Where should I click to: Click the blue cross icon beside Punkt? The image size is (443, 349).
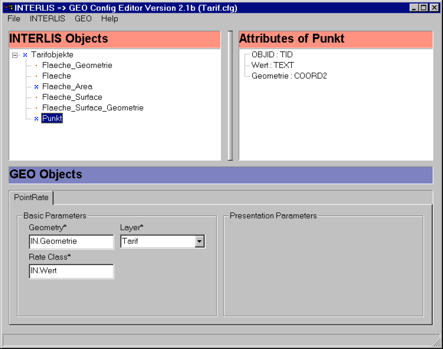(36, 119)
